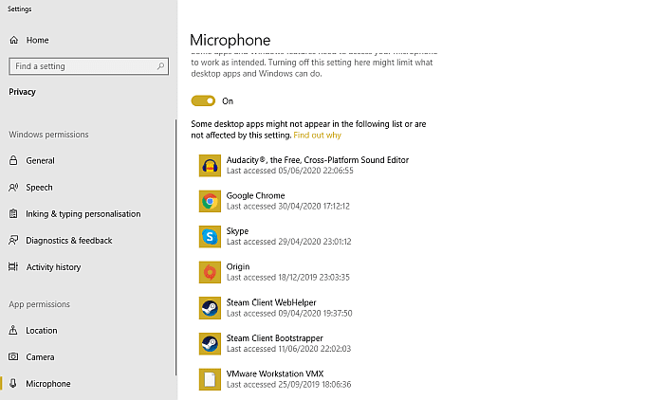
Task: Open Location app permissions
Action: [42, 331]
